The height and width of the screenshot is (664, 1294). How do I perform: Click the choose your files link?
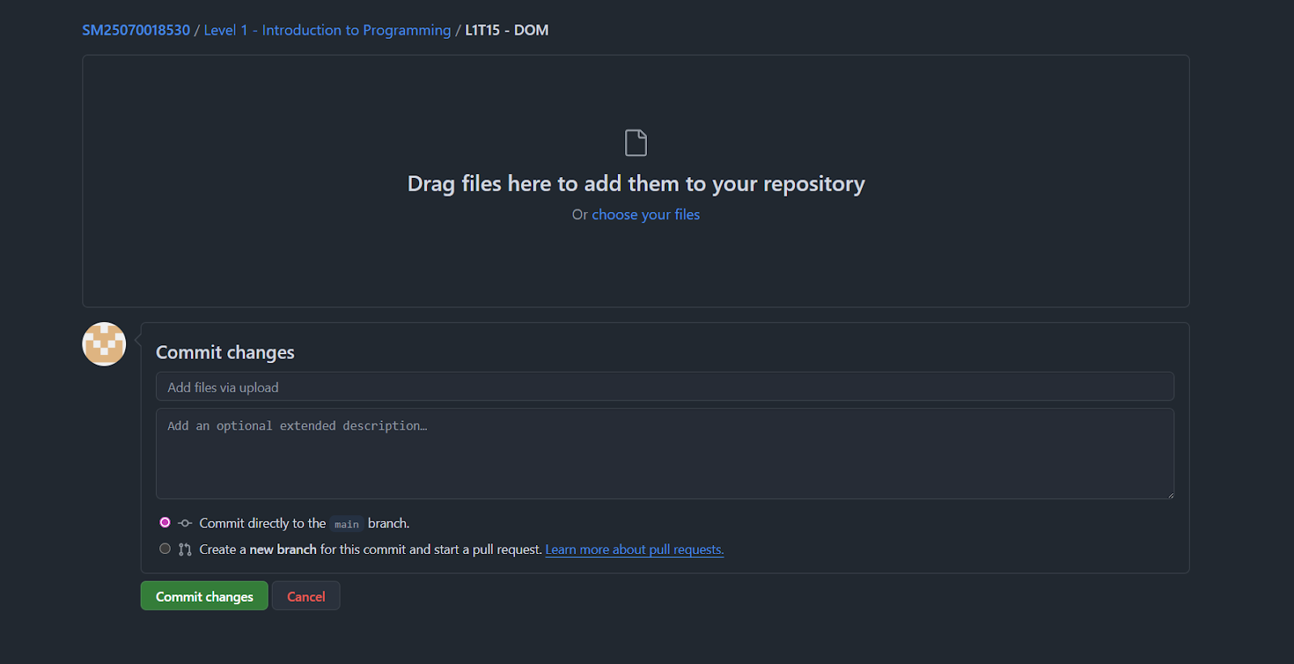(x=645, y=214)
